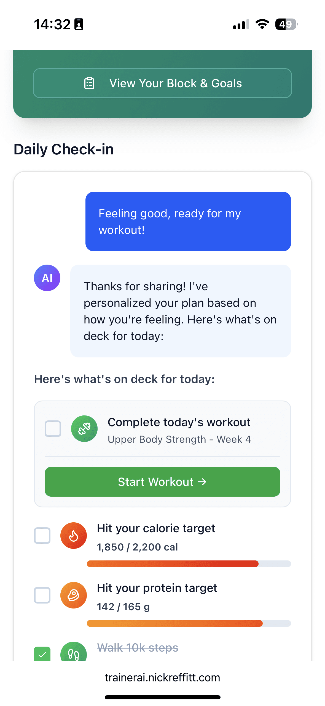
Task: Tap the purple AI avatar icon
Action: (x=47, y=278)
